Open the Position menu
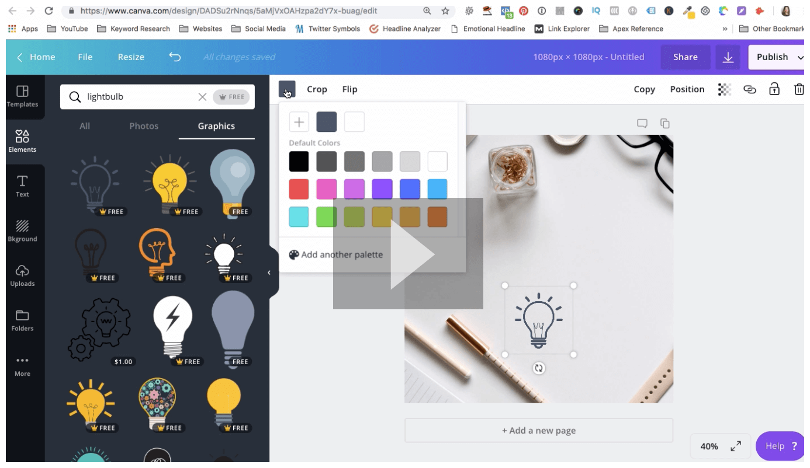The image size is (810, 468). click(687, 89)
